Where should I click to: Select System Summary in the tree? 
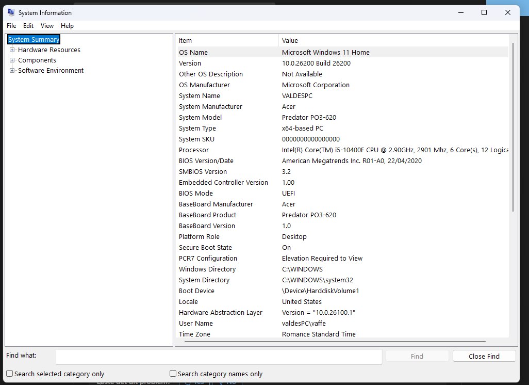click(34, 40)
